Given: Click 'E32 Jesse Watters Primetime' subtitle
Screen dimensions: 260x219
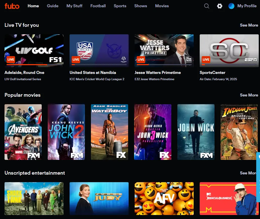Looking at the screenshot, I should coord(154,79).
